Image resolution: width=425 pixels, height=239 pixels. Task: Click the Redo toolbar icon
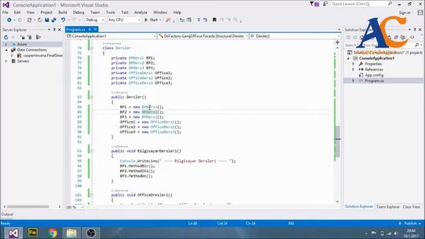pos(74,20)
